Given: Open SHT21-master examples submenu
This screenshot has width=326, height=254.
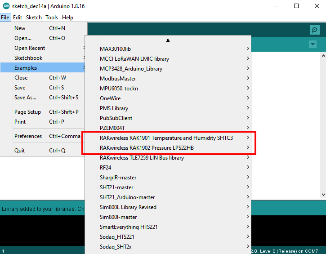Looking at the screenshot, I should pyautogui.click(x=168, y=187).
